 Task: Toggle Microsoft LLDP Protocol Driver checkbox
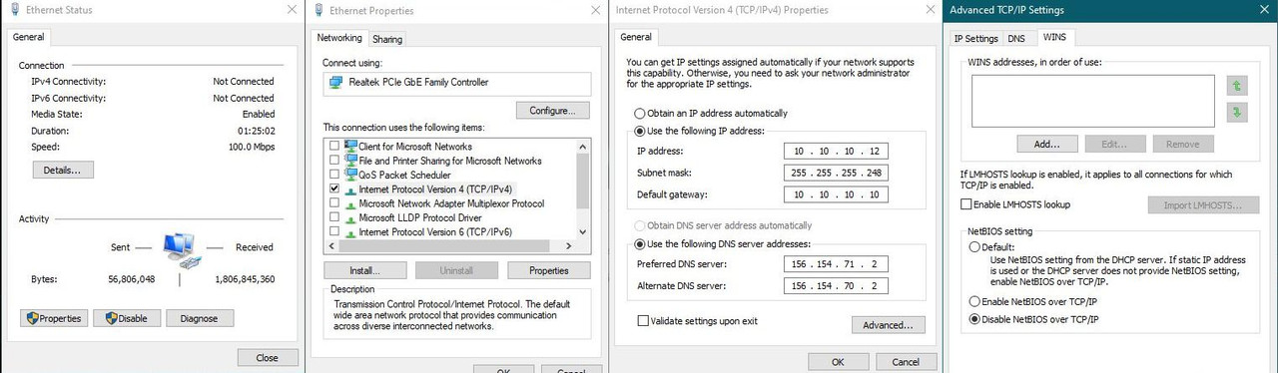pos(334,217)
